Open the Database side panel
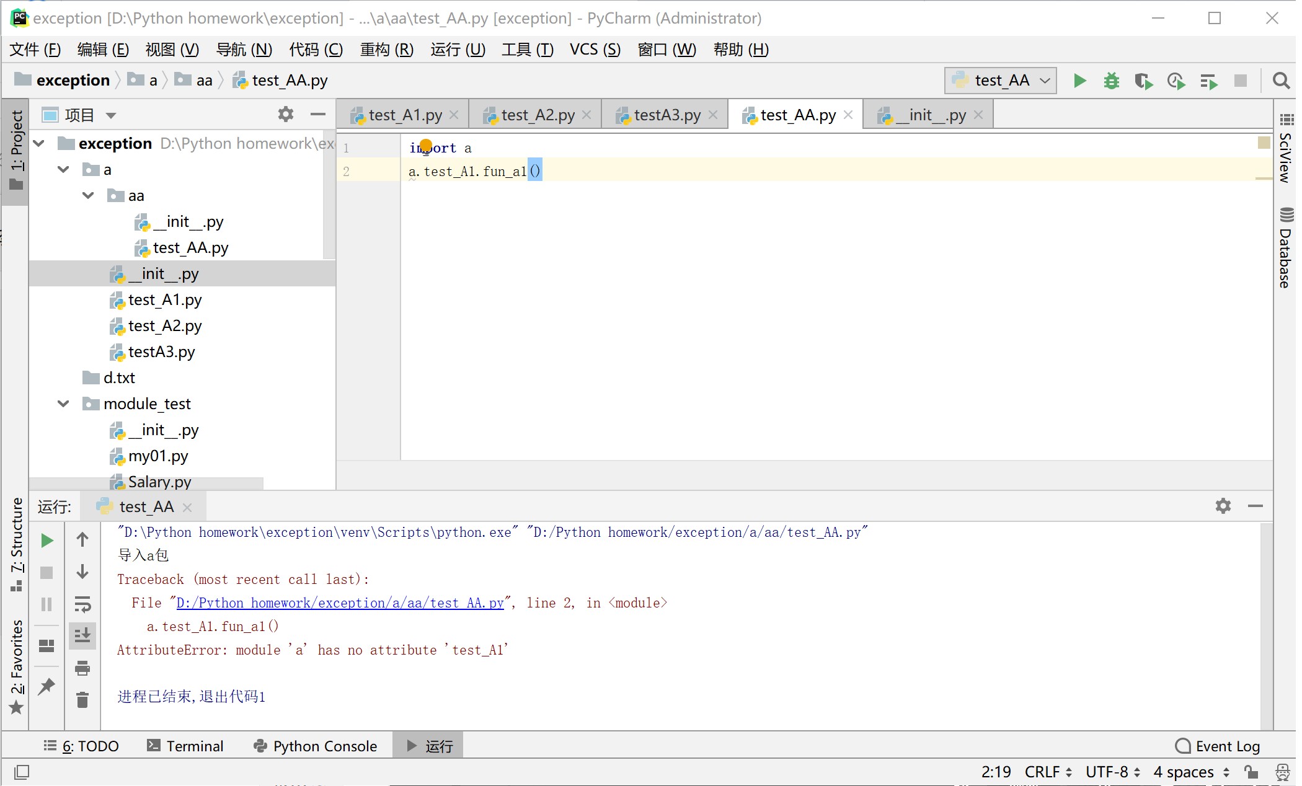Image resolution: width=1302 pixels, height=786 pixels. [1286, 248]
